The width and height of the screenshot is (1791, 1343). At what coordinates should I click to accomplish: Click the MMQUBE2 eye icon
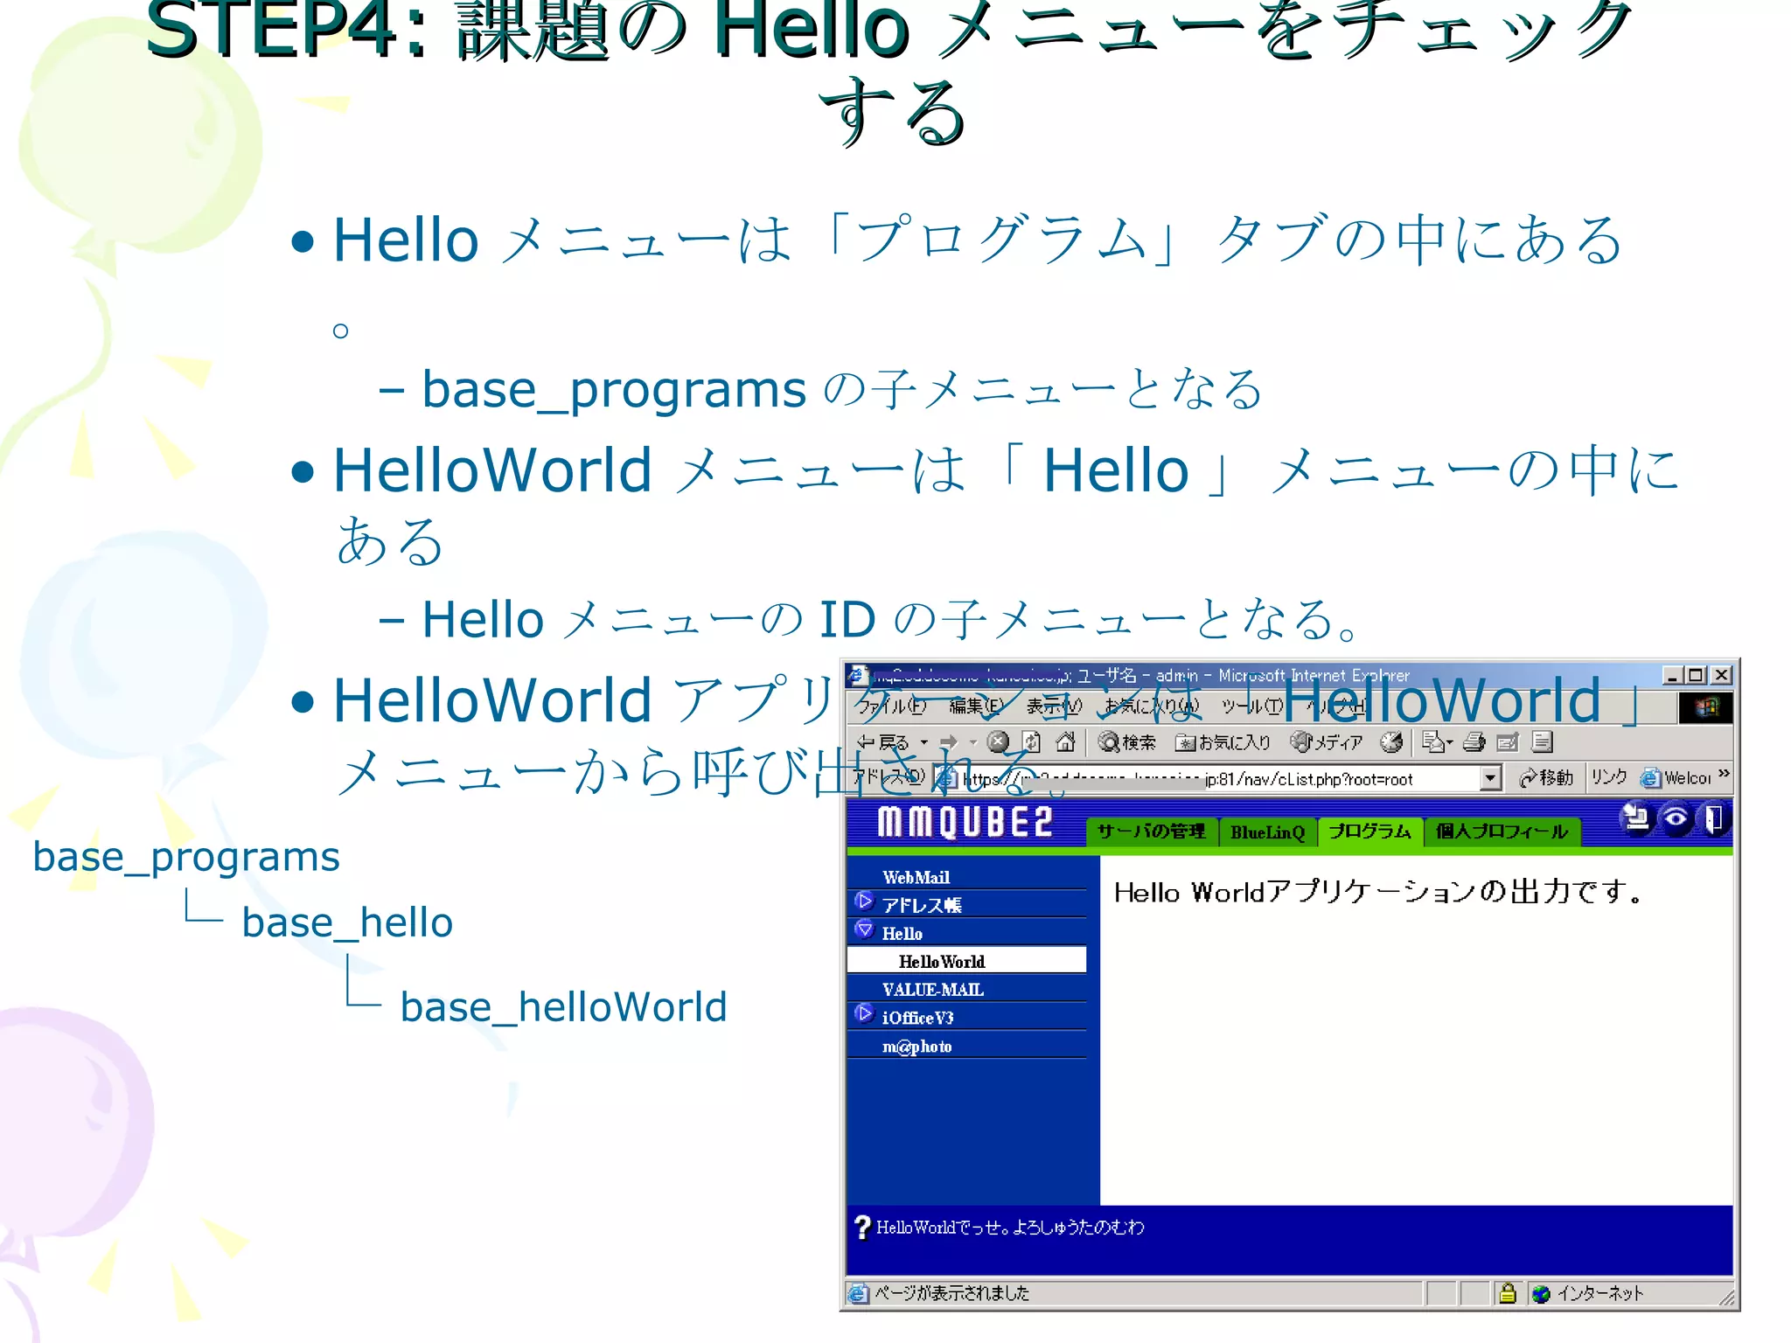[x=1676, y=819]
